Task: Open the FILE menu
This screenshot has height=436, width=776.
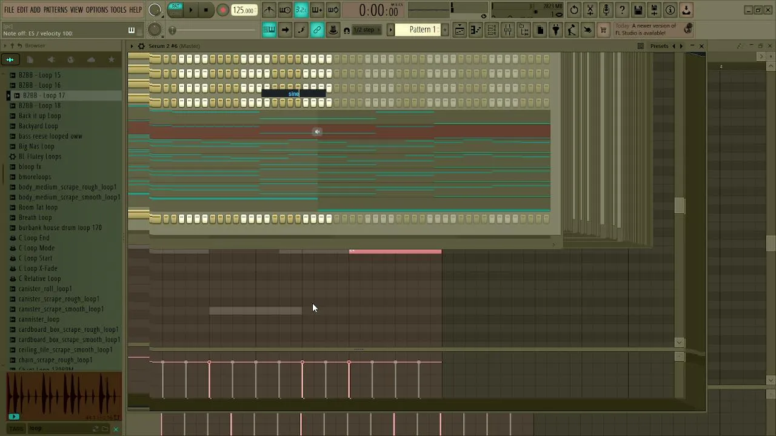Action: pyautogui.click(x=9, y=10)
